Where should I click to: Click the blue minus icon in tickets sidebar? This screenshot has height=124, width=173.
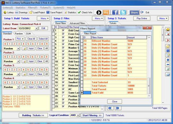tap(168, 64)
